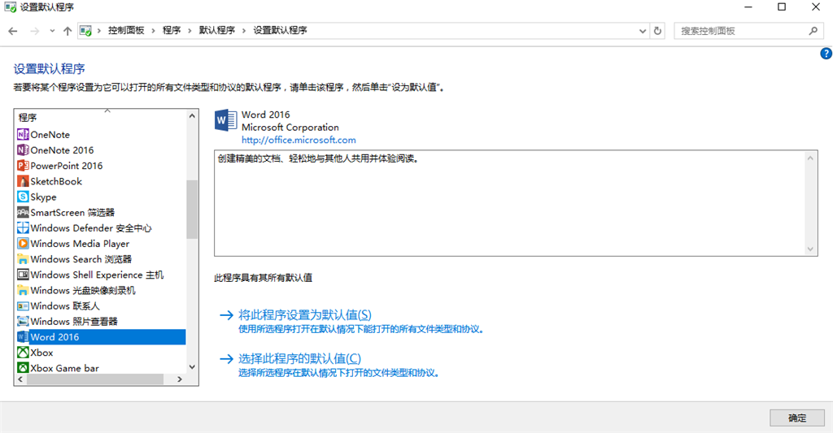Click the Windows Shell Experience 主机 icon

point(23,275)
